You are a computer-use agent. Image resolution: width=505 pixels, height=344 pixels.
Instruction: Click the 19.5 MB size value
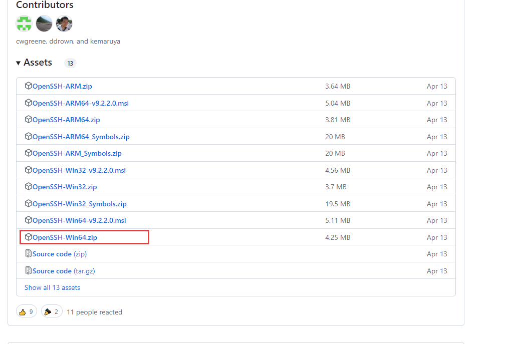click(x=338, y=204)
